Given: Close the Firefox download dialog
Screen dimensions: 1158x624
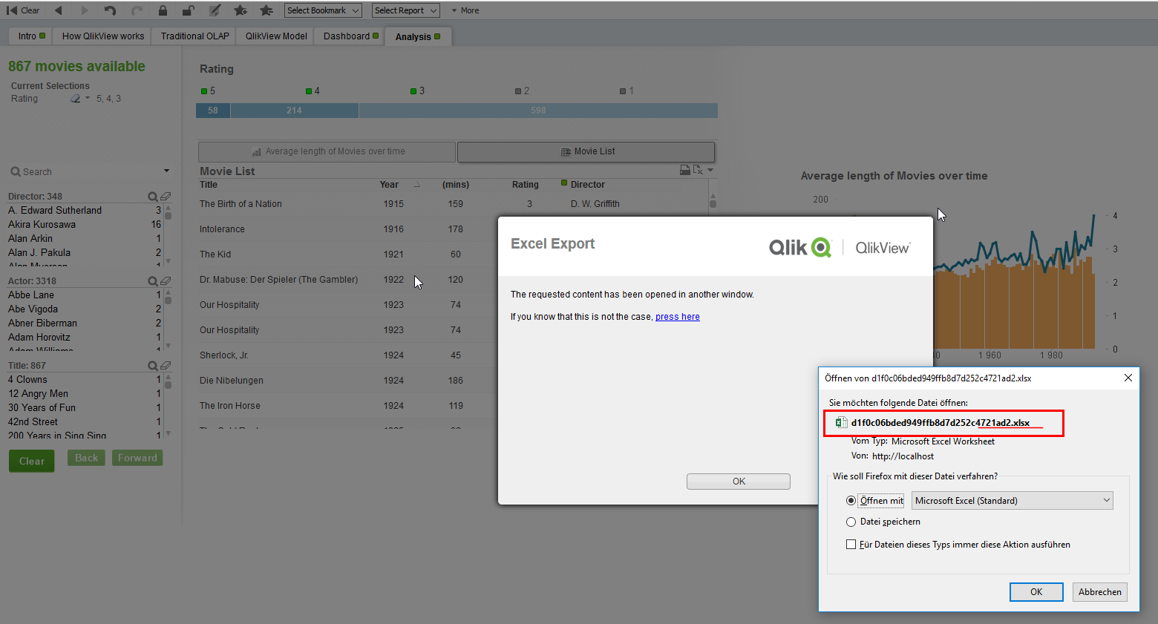Looking at the screenshot, I should [1128, 378].
